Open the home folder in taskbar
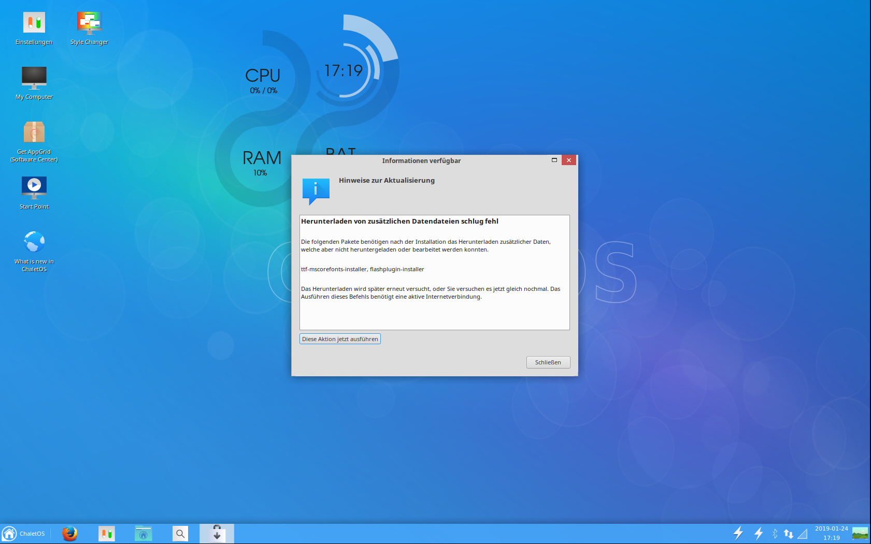This screenshot has width=871, height=544. pos(144,534)
